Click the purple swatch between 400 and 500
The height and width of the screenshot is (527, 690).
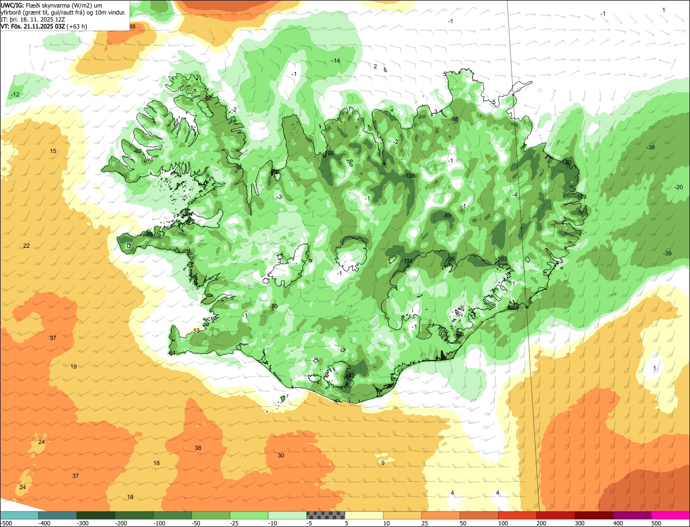[632, 515]
